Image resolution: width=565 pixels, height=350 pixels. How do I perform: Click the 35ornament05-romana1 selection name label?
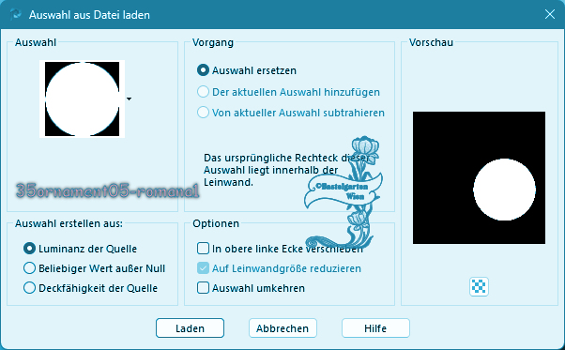click(107, 190)
